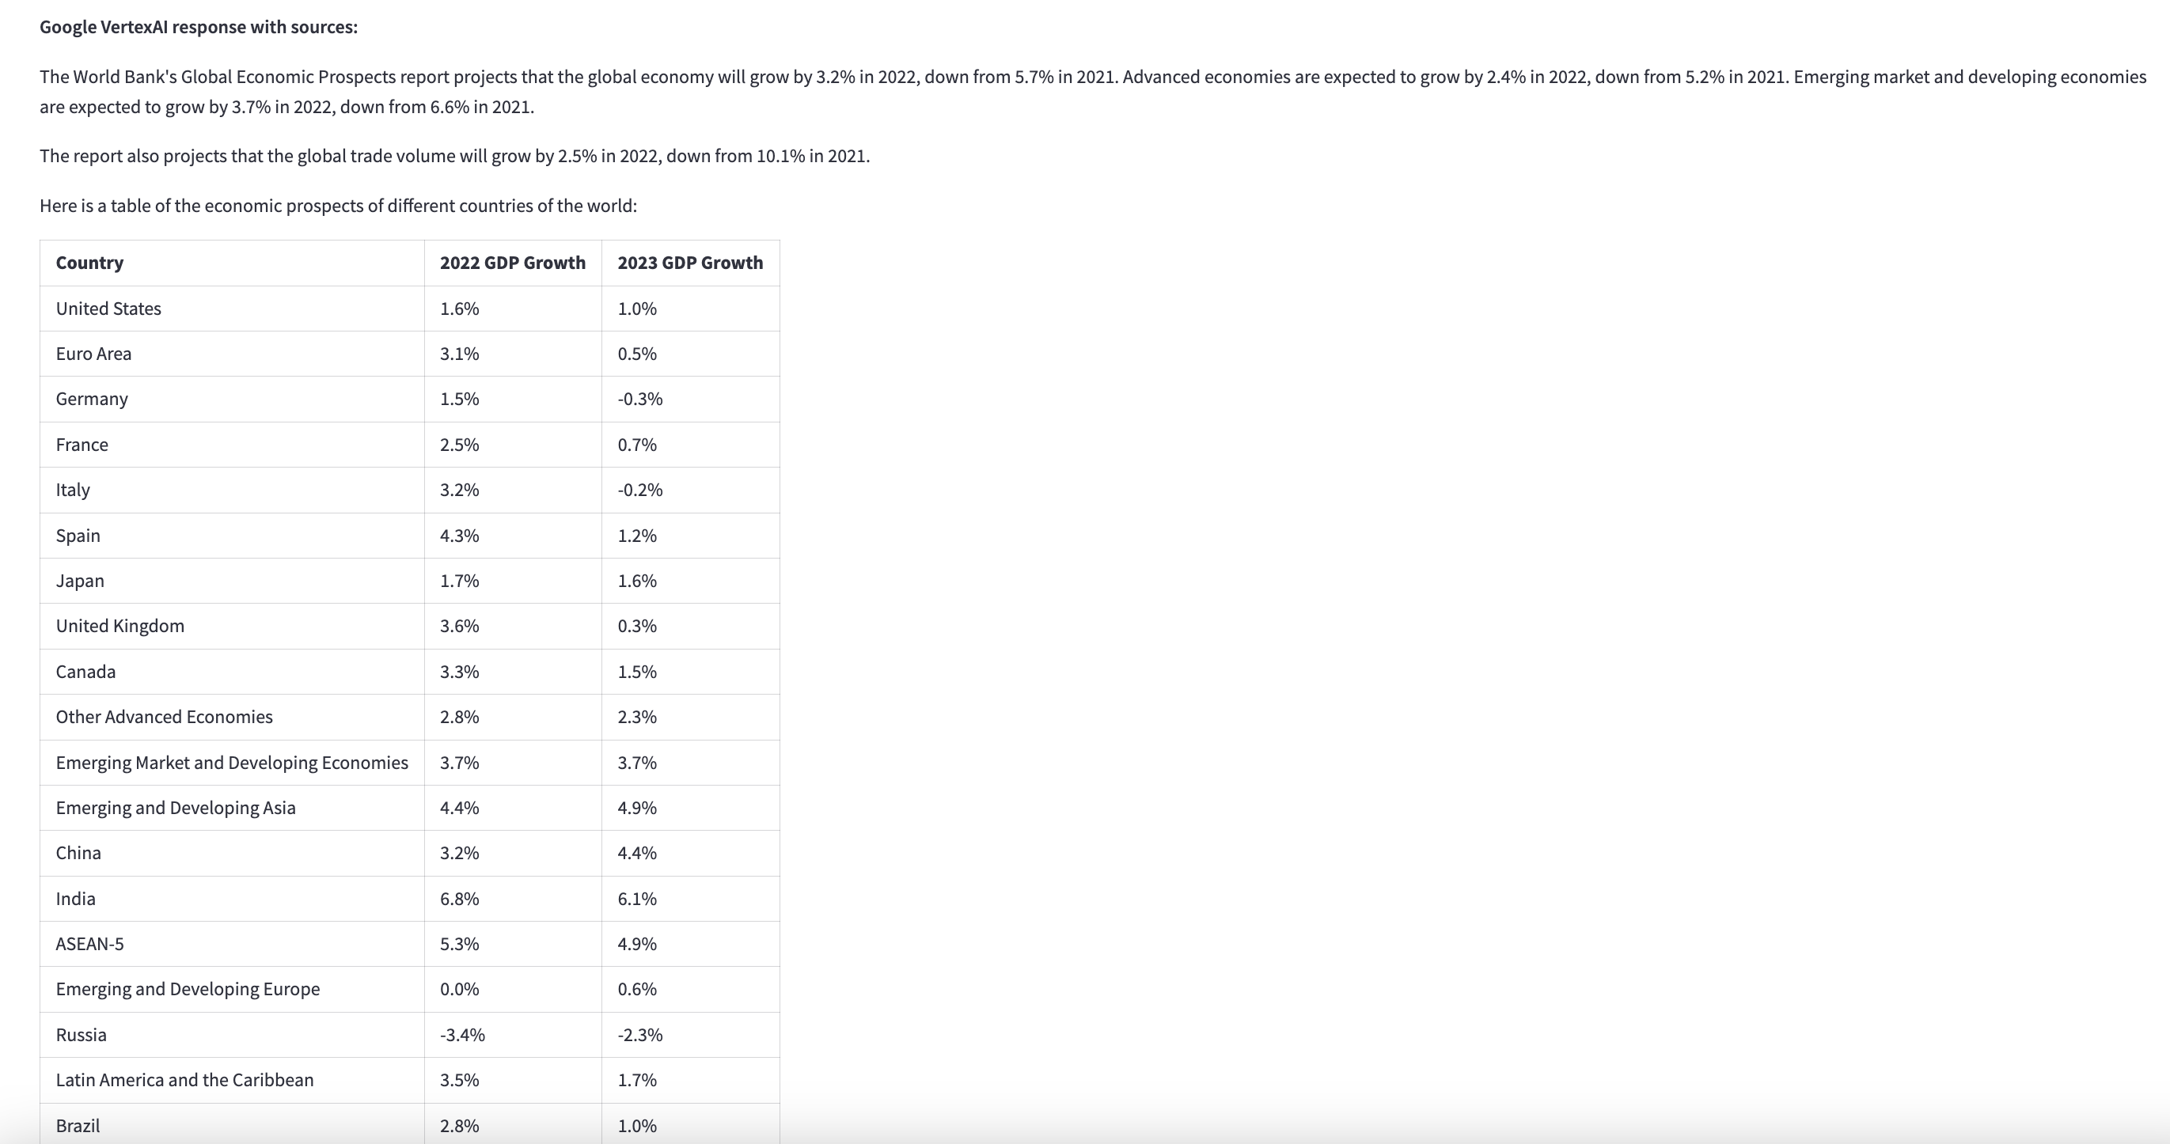Click the sentence about global trade volume

coord(454,157)
